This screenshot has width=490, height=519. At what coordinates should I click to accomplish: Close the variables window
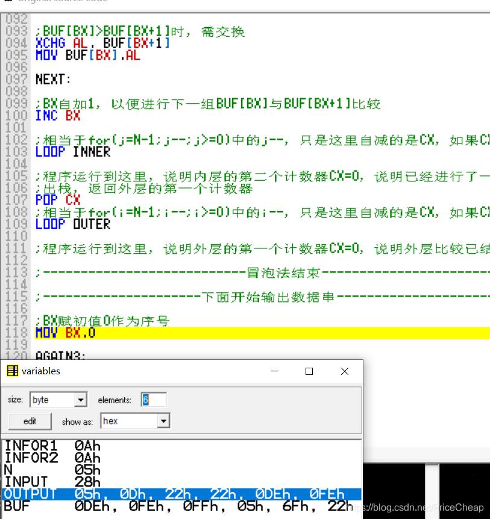344,371
